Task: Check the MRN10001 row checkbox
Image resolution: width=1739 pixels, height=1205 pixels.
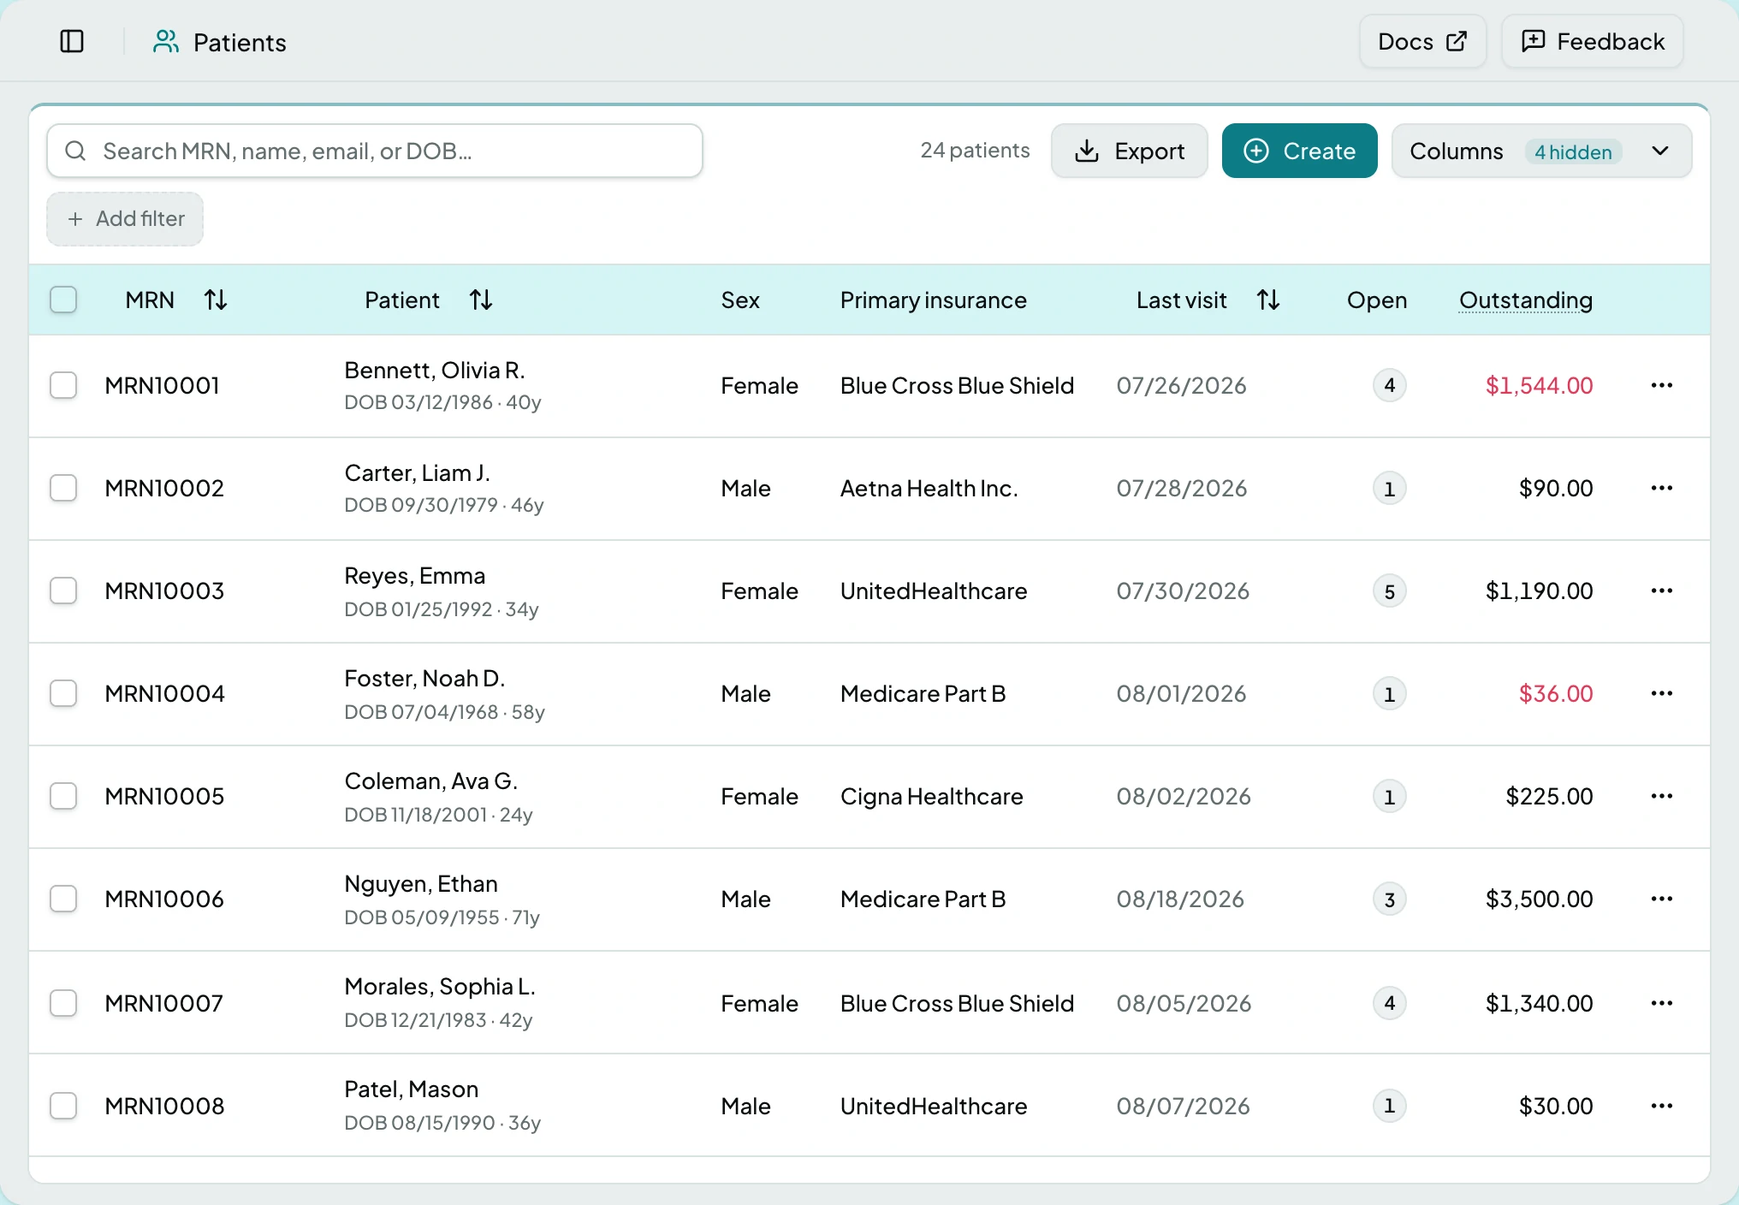Action: pos(63,385)
